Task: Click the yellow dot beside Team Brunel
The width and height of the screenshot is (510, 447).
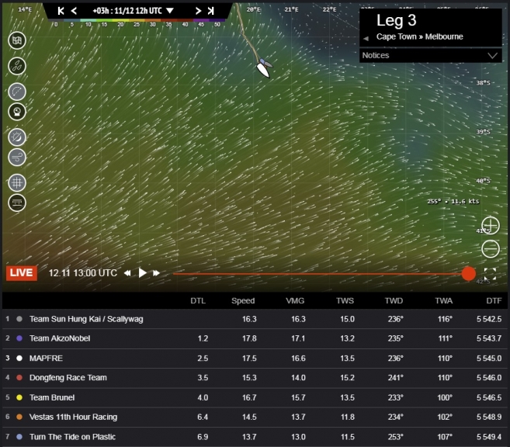Action: click(x=19, y=397)
